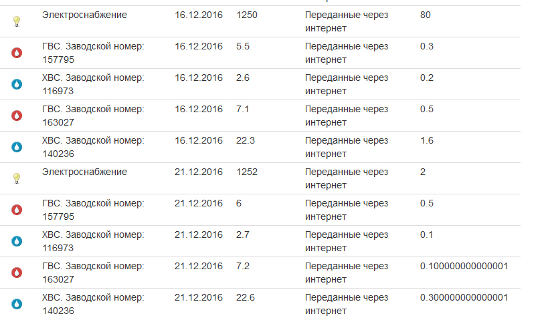Select the Электроснабжение label with reading 1252
546x328 pixels.
coord(84,172)
